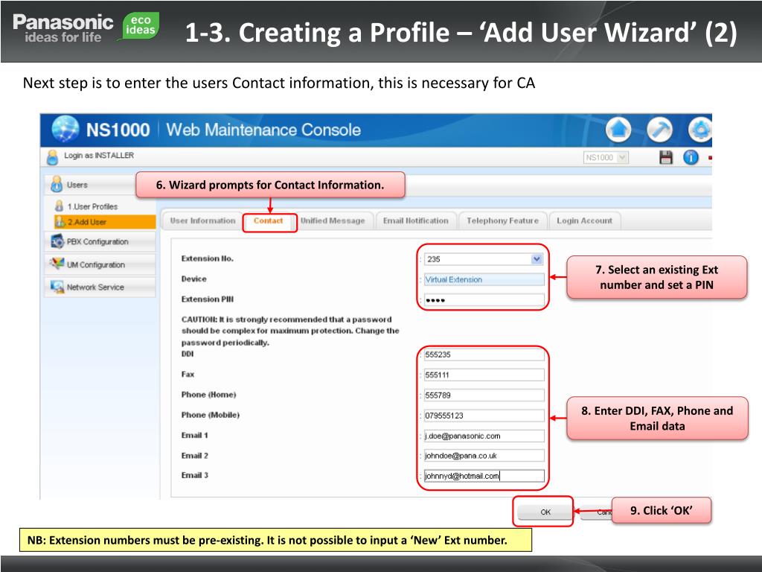
Task: Click the PBX Configuration icon
Action: point(57,241)
